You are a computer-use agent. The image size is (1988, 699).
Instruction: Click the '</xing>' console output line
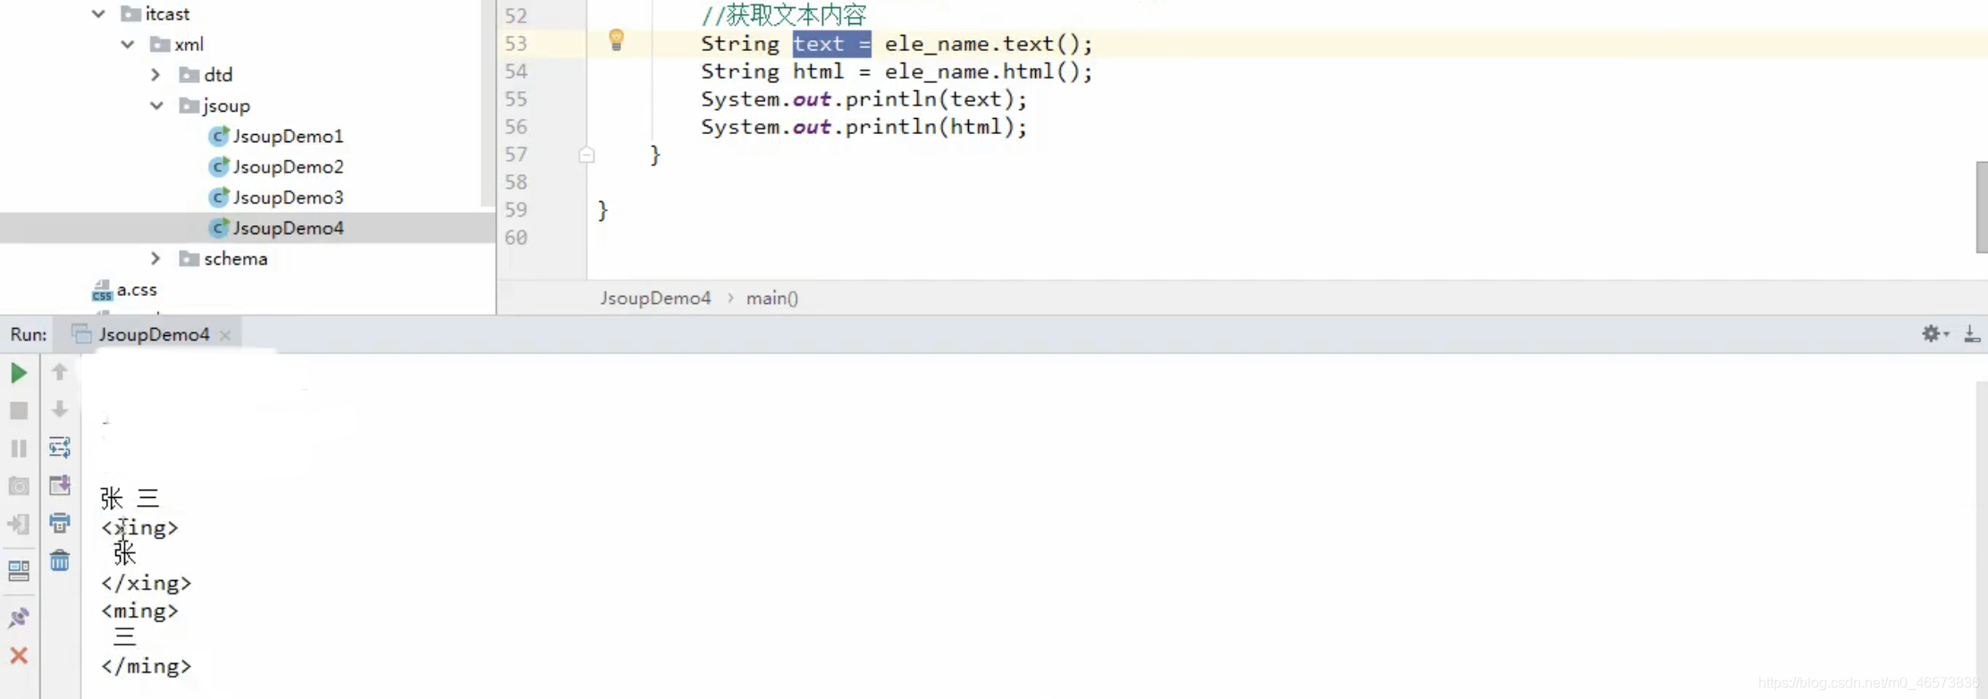[x=146, y=583]
